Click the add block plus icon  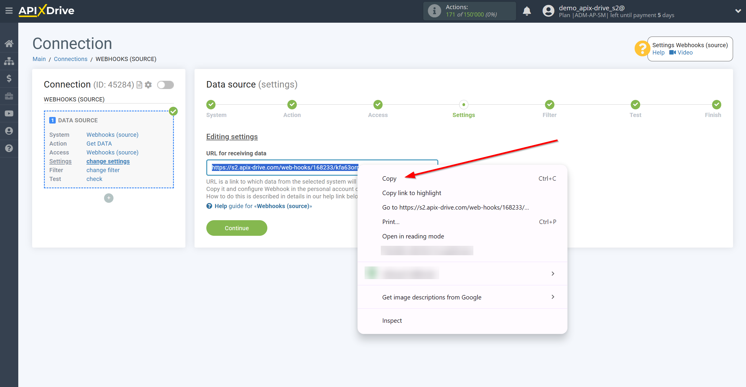coord(109,198)
